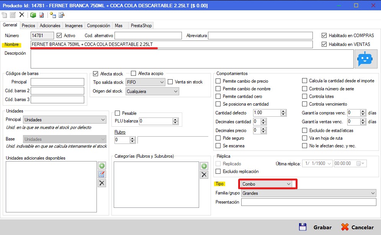
Task: Add a category with green plus
Action: point(204,166)
